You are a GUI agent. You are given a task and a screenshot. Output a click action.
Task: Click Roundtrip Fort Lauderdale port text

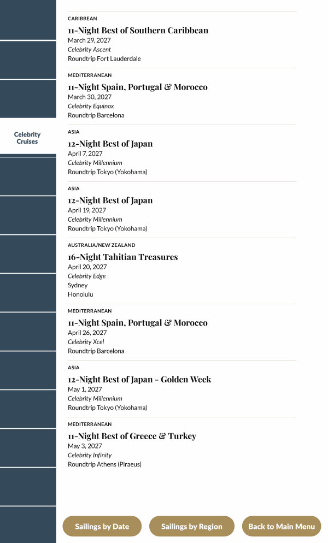[104, 58]
